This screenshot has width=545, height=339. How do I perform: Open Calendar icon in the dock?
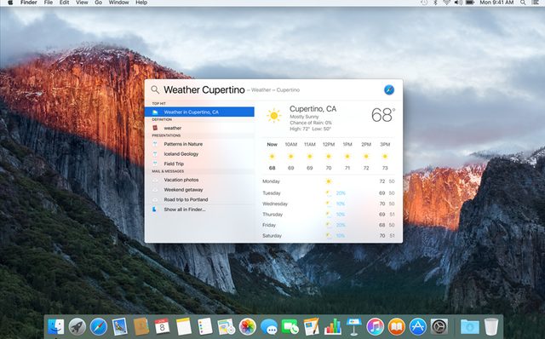point(163,327)
